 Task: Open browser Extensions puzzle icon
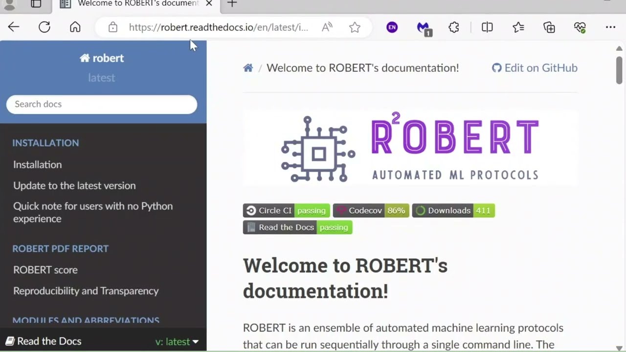(454, 27)
